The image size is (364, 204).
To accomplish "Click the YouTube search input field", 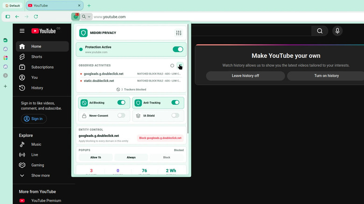I will point(251,31).
